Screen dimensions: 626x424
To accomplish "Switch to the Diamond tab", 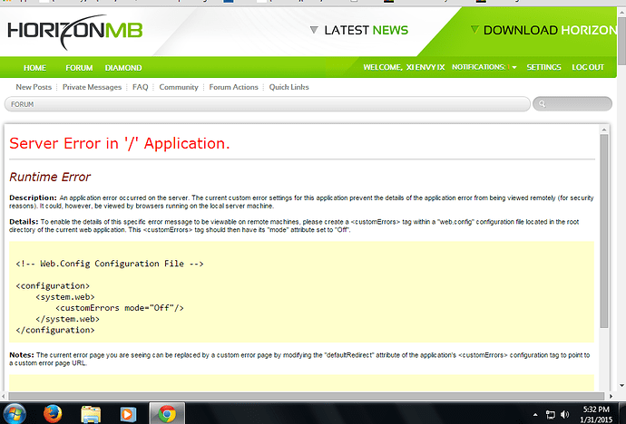I will pyautogui.click(x=122, y=67).
